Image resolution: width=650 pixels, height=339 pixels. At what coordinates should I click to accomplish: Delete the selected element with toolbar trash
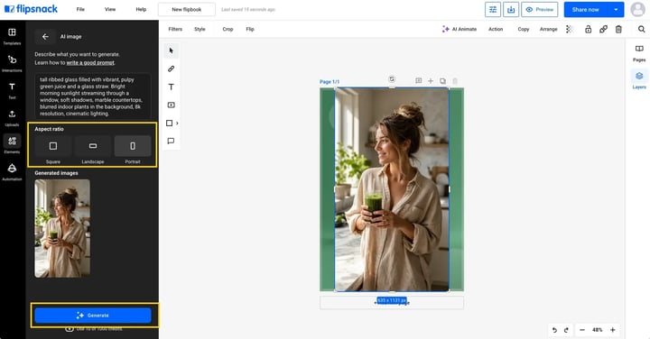[618, 29]
